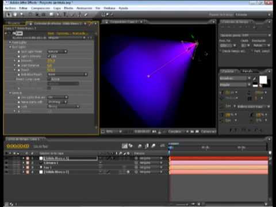Viewport: 276px width, 207px height.
Task: Select the Selection arrow tool
Action: point(8,14)
